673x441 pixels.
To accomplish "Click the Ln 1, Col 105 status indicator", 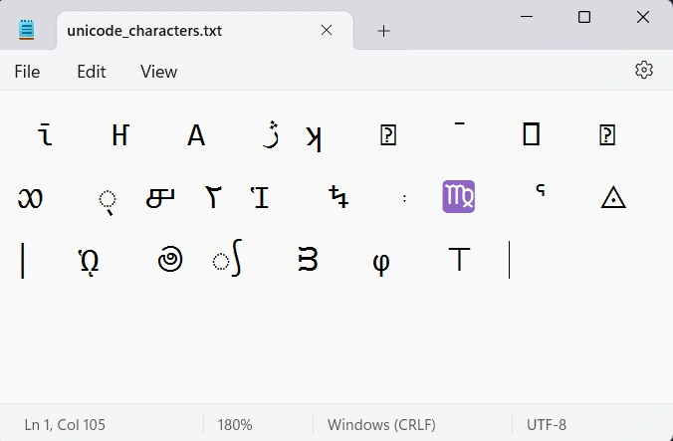I will [x=65, y=425].
